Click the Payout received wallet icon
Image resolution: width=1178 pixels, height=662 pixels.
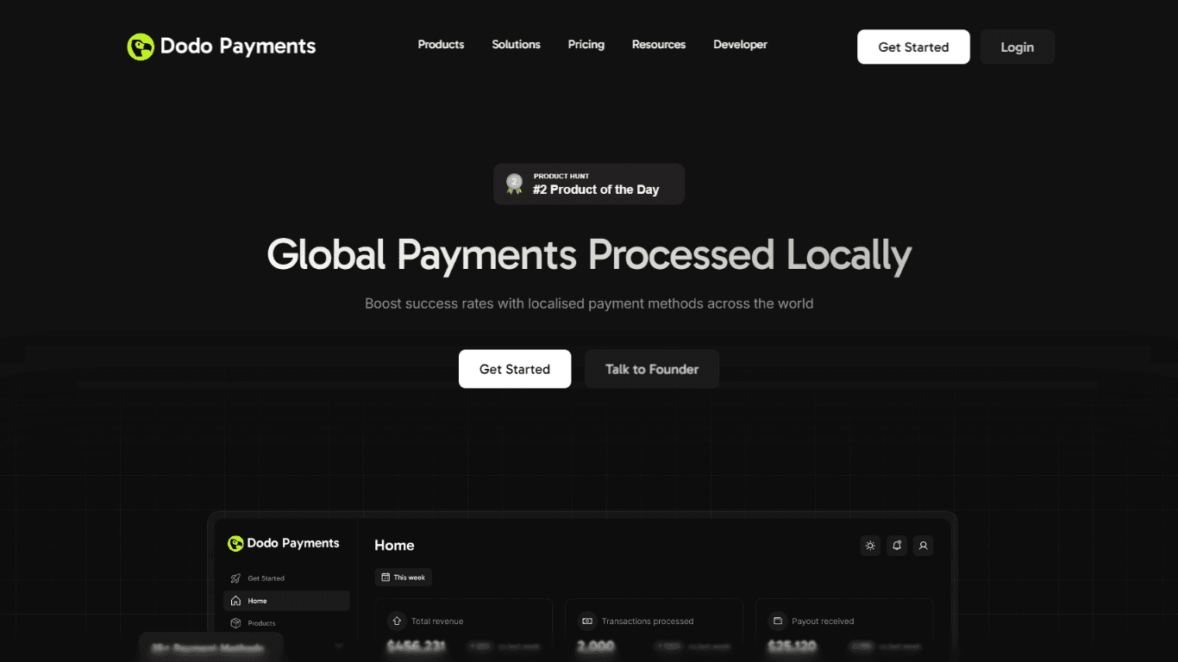point(777,621)
